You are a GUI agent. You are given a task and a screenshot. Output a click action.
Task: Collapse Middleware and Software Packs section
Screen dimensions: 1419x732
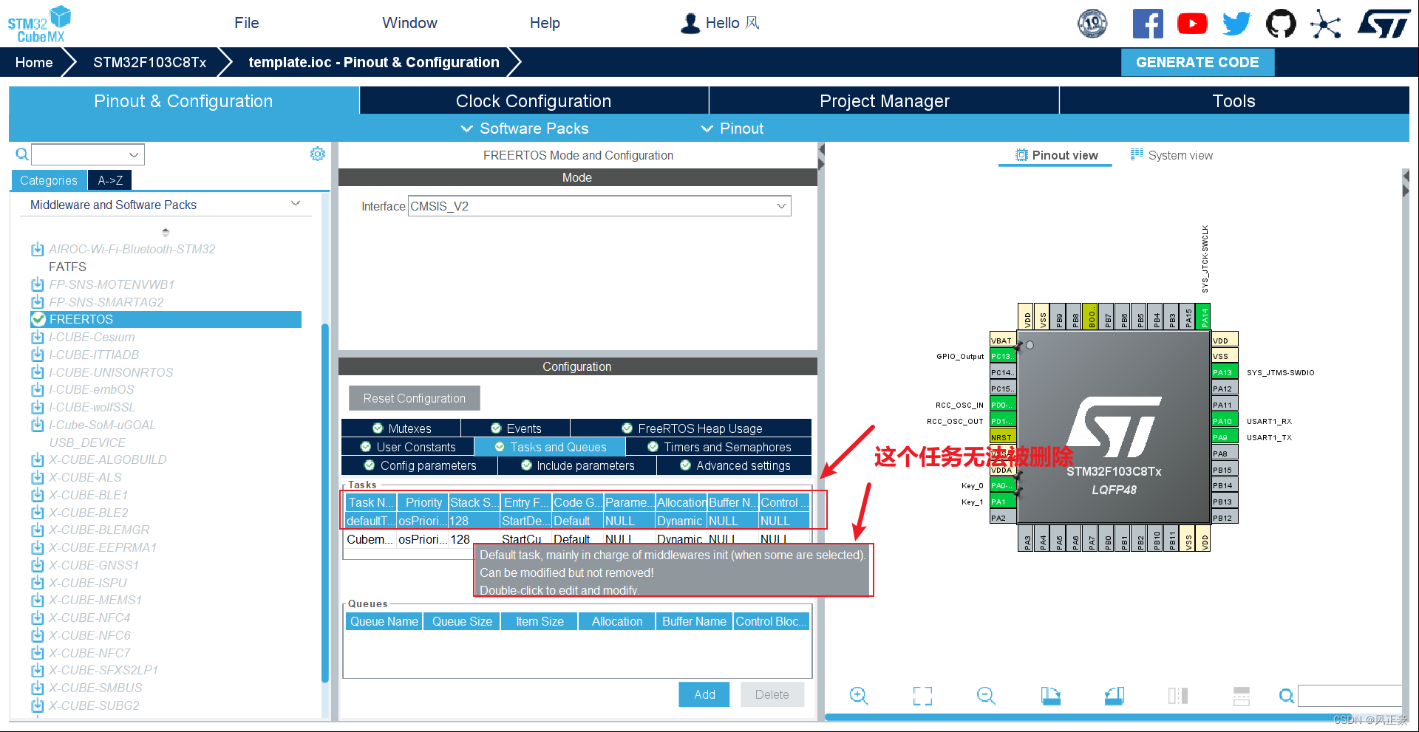point(296,204)
